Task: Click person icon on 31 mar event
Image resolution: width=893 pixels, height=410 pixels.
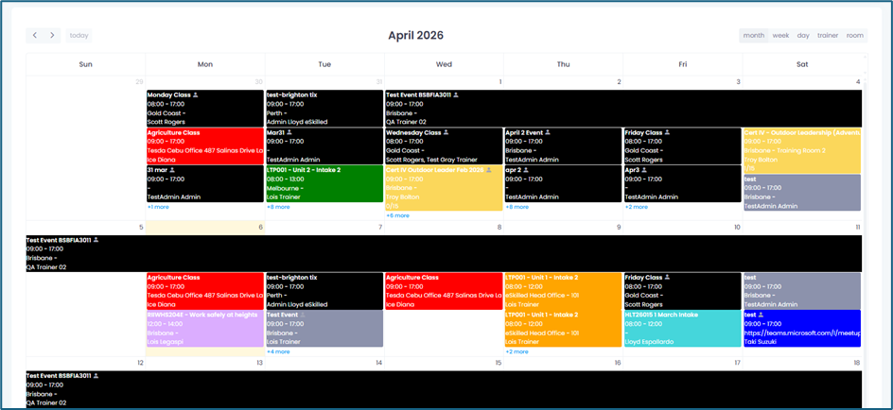Action: point(173,170)
